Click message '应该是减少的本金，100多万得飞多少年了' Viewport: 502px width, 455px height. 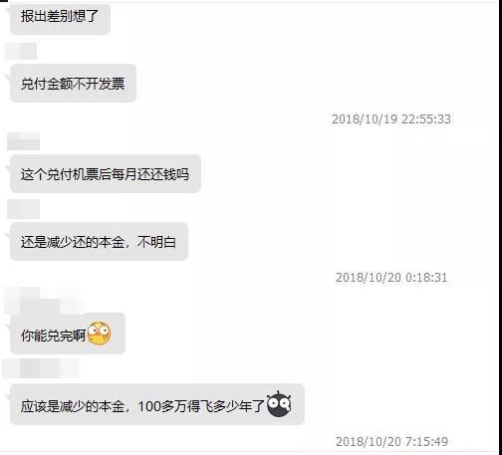(x=157, y=404)
